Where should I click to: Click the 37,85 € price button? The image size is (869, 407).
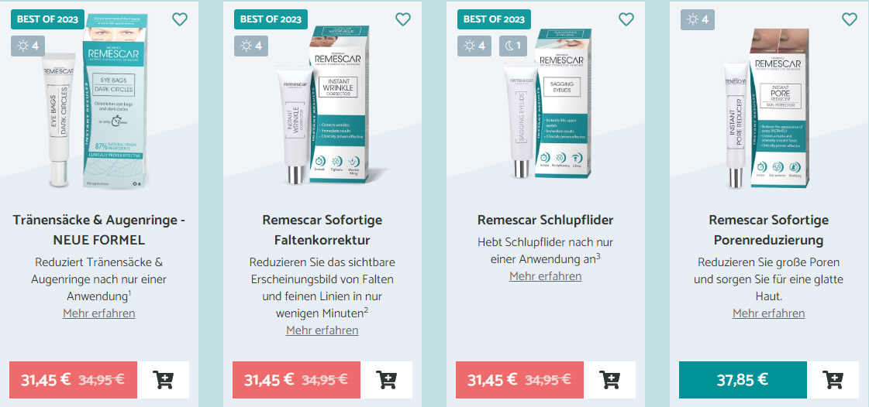743,380
